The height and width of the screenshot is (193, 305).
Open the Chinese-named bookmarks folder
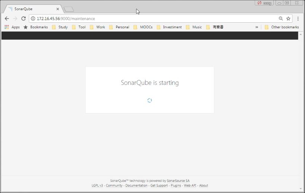(215, 27)
